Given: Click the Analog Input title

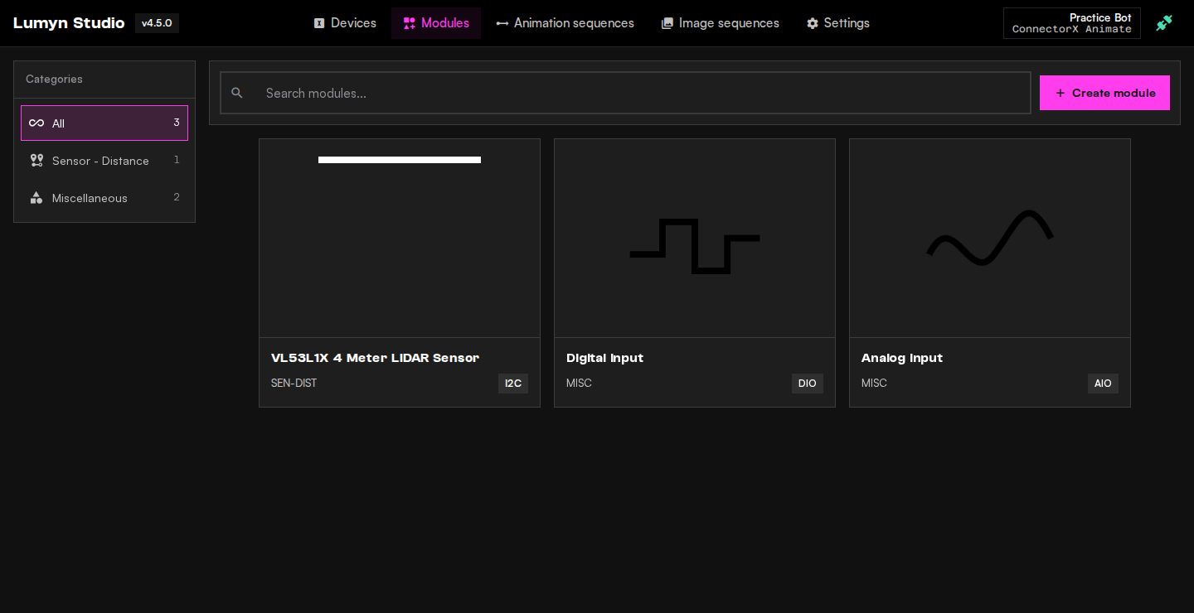Looking at the screenshot, I should coord(902,358).
